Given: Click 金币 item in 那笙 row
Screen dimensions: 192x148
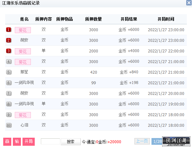Looking at the screenshot, I should tap(64, 72).
